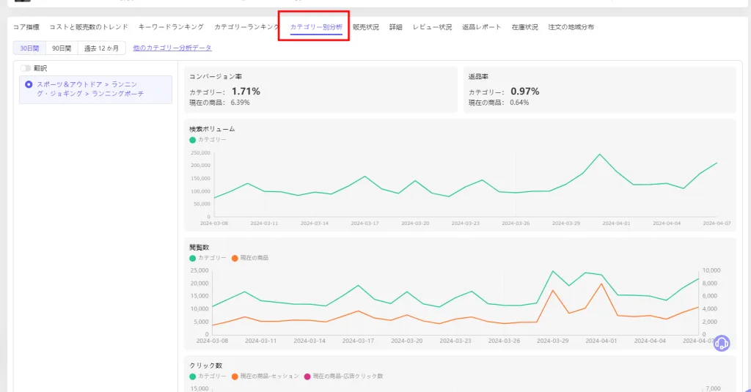This screenshot has height=392, width=751.
Task: Click the 閲覧数 chart title
Action: pos(199,248)
